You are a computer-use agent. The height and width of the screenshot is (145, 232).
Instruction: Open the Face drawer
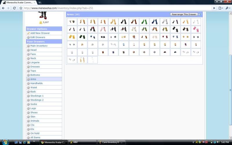33,54
